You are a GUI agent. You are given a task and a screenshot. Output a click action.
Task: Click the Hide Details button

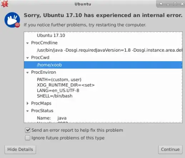[20, 149]
